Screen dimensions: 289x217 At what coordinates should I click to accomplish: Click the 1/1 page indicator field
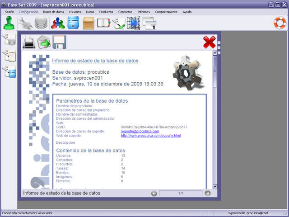(x=181, y=193)
